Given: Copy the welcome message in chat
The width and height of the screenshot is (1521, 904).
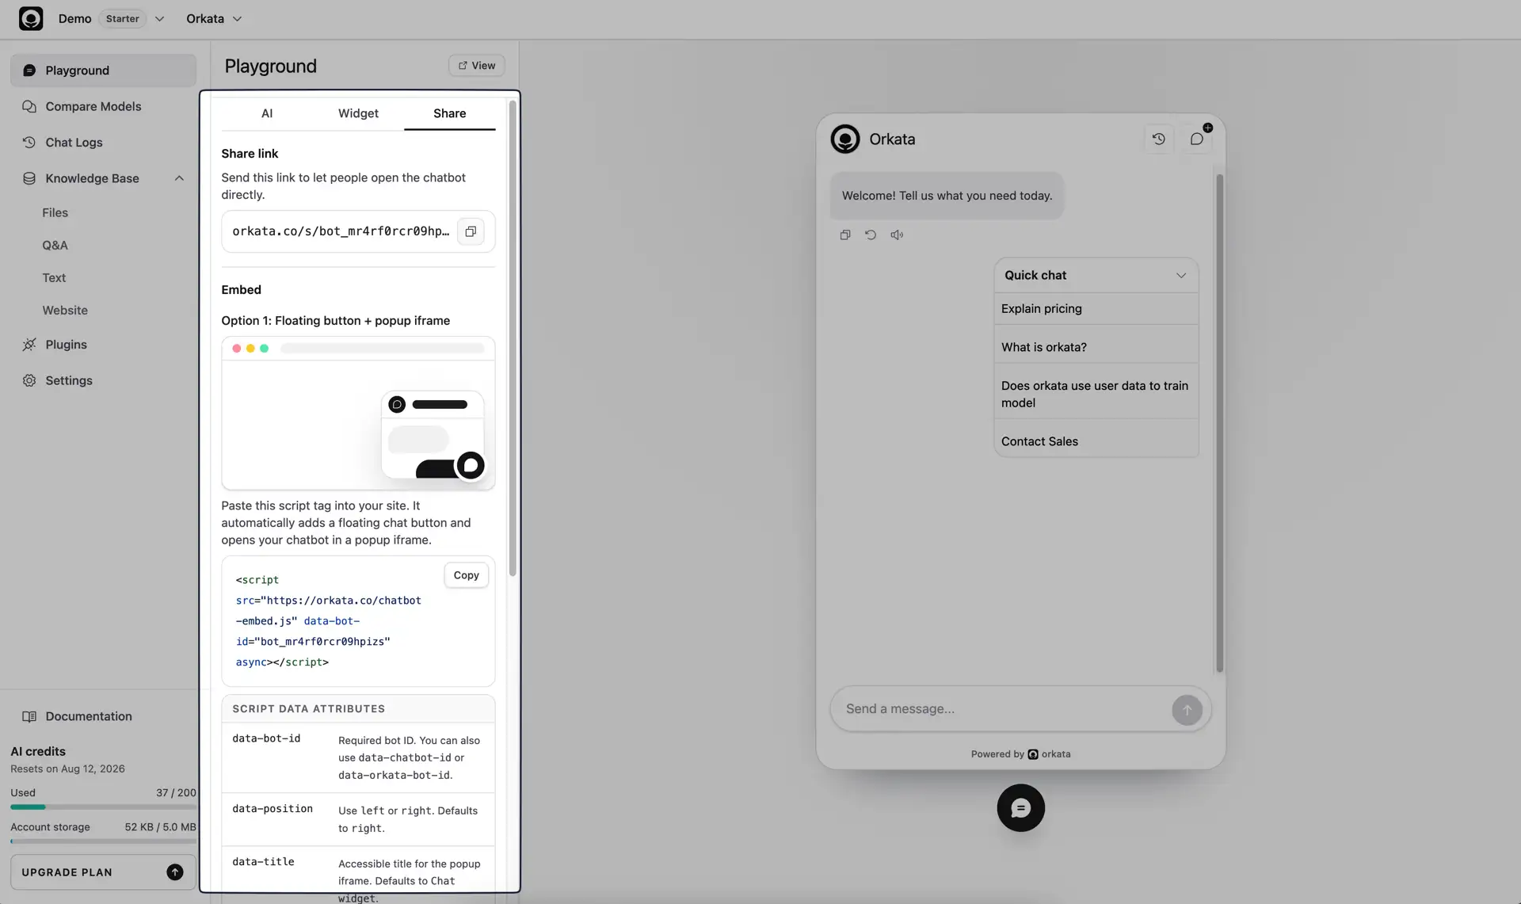Looking at the screenshot, I should (845, 235).
